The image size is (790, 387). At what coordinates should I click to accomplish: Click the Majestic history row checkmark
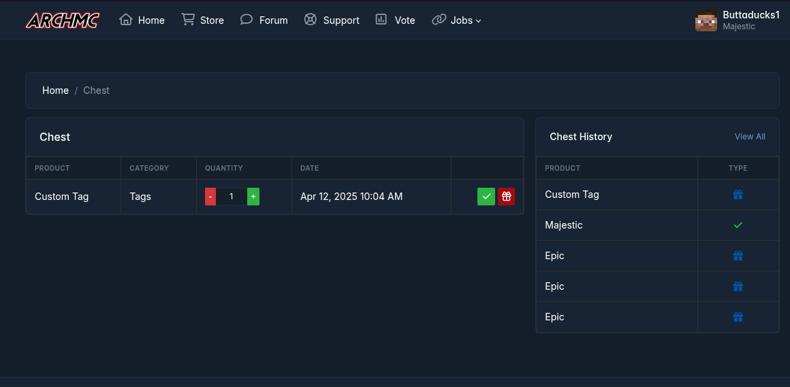738,225
